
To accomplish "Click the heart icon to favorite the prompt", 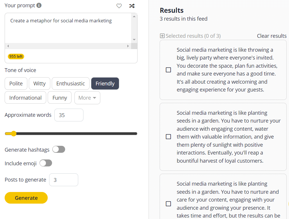I will coord(119,6).
